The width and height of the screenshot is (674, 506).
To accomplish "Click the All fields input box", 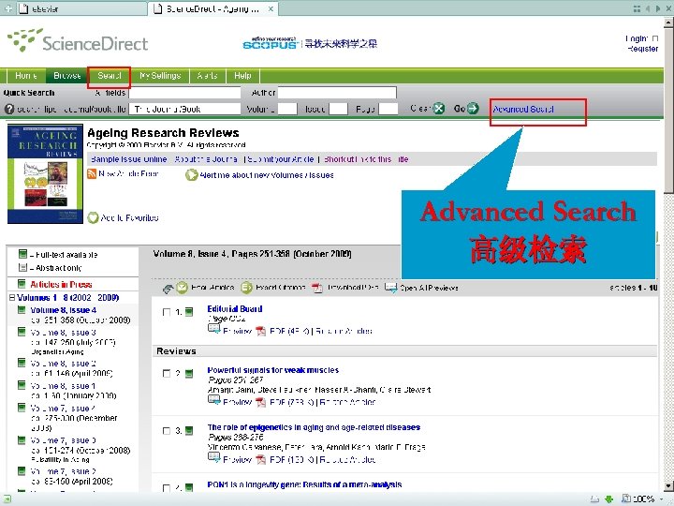I will (x=184, y=93).
